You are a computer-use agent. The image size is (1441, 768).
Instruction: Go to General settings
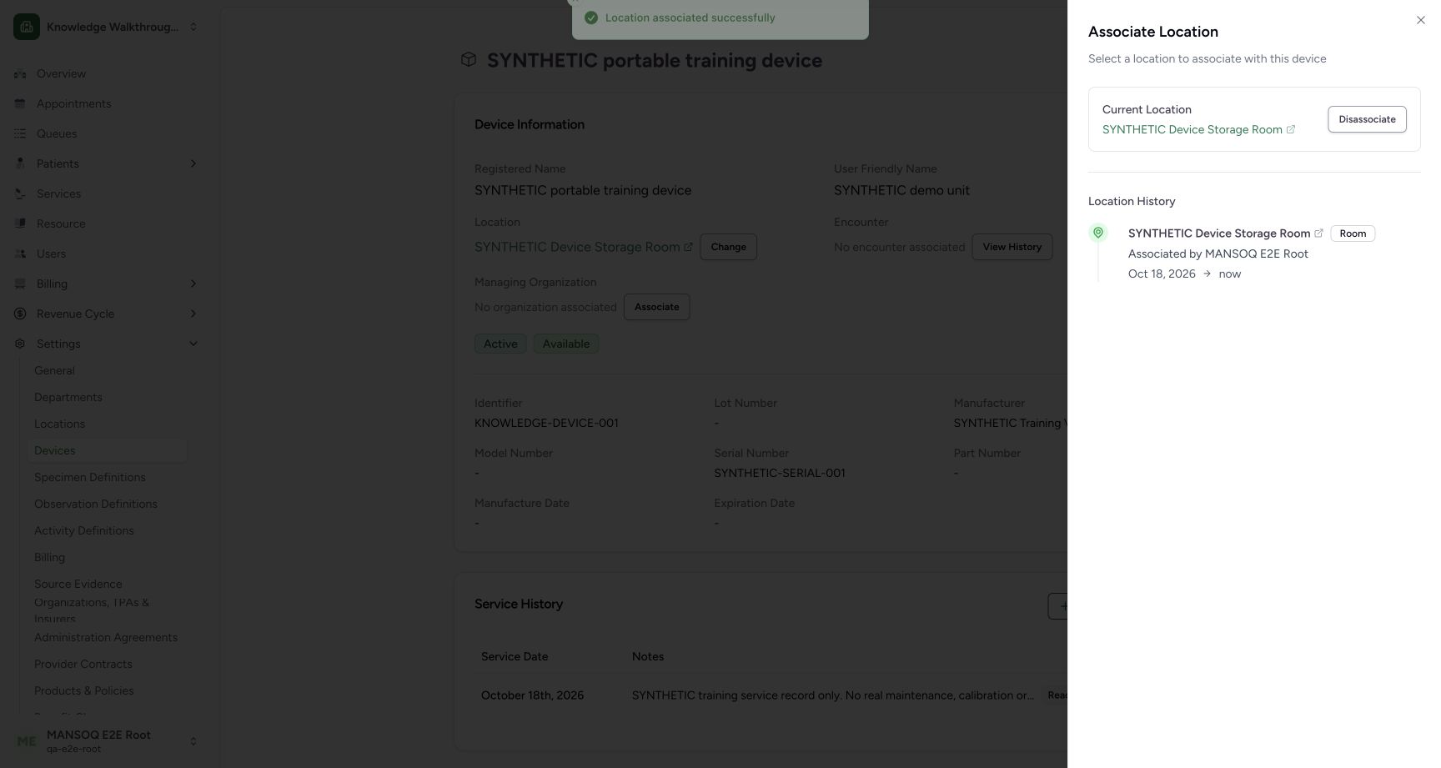tap(54, 370)
